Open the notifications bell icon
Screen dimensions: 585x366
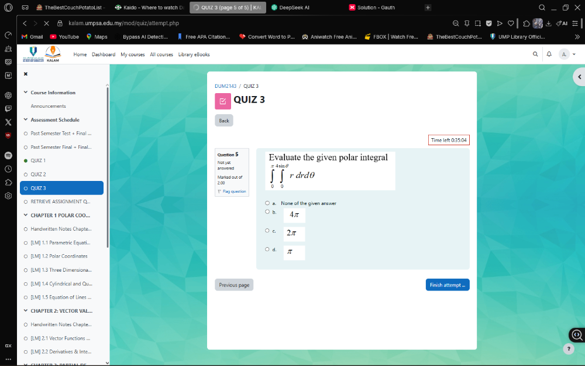(549, 54)
